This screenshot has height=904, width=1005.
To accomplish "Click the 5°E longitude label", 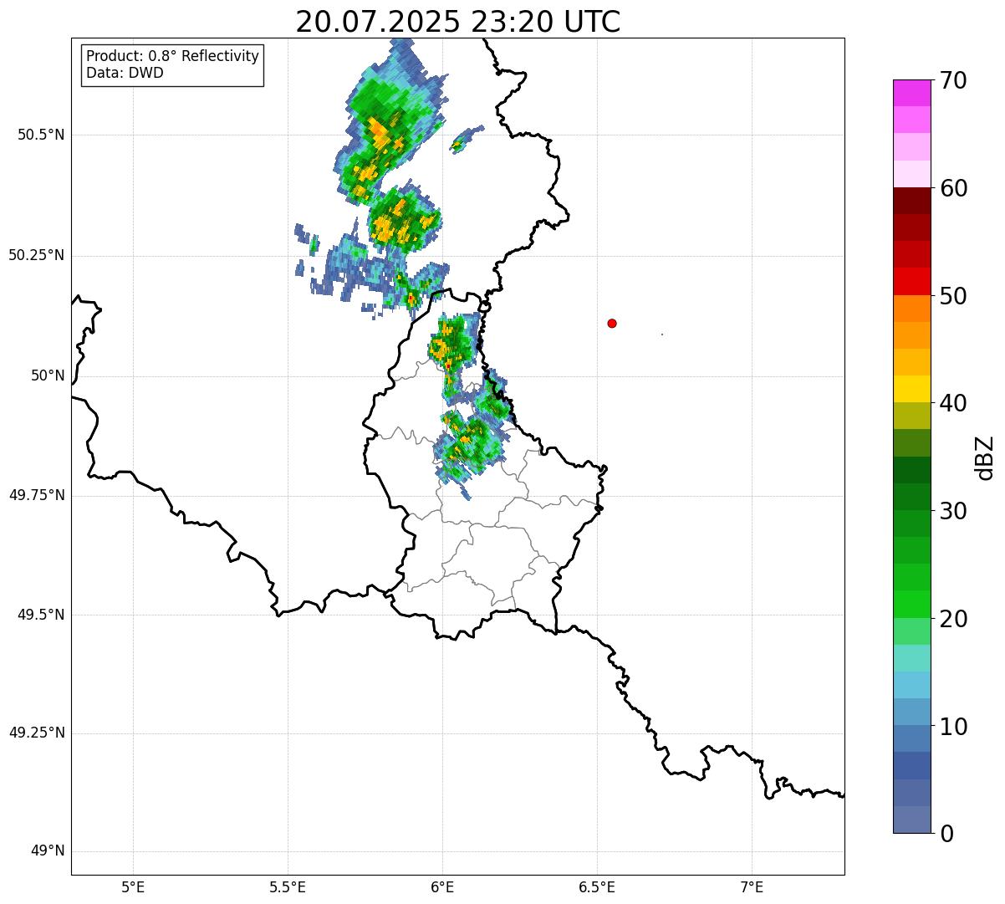I will 133,888.
